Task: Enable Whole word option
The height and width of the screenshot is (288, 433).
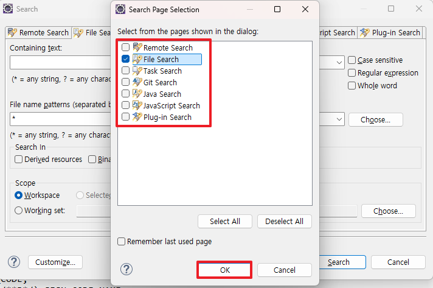Action: pos(352,85)
